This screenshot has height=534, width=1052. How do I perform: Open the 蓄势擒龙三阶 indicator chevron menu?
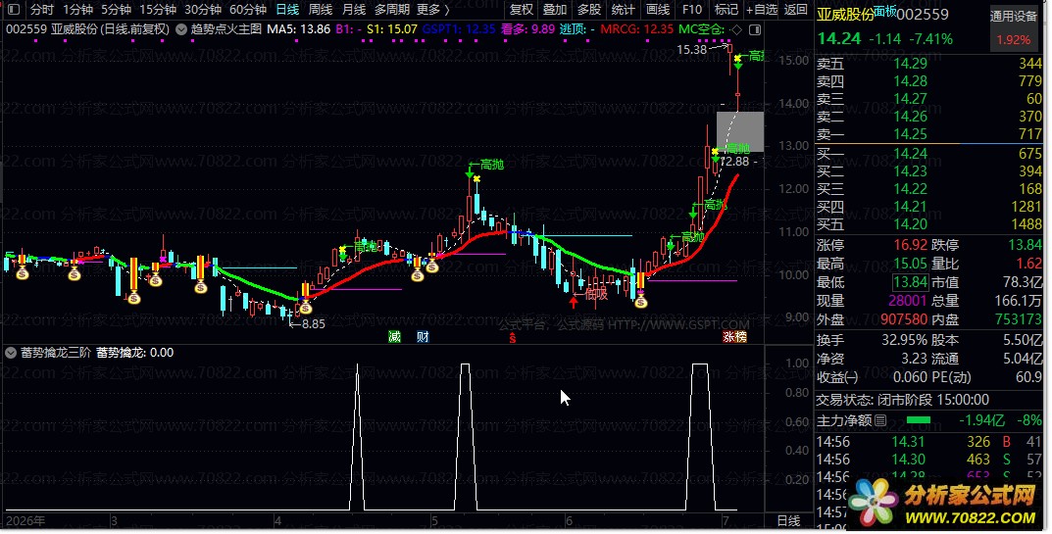pyautogui.click(x=11, y=353)
